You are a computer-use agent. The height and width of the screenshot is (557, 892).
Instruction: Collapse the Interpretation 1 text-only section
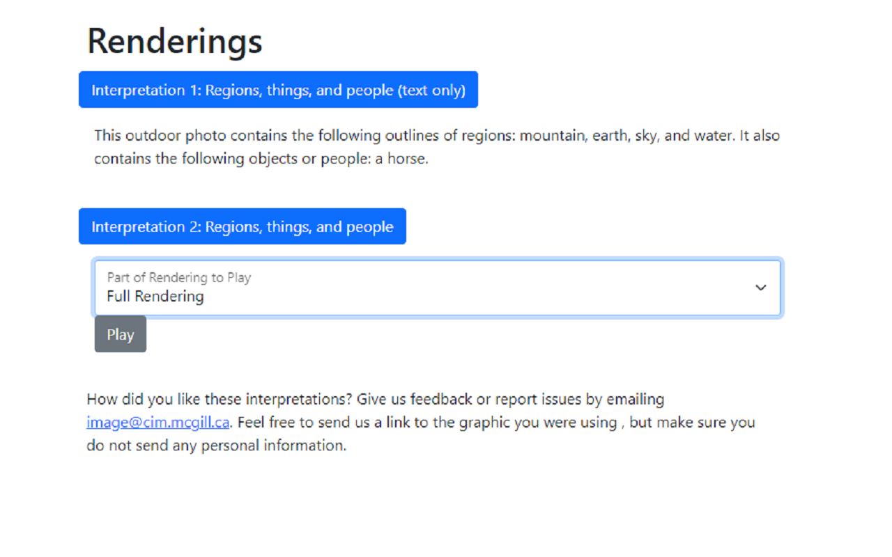click(278, 90)
